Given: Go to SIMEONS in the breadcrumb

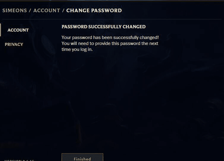Looking at the screenshot, I should pyautogui.click(x=15, y=10).
